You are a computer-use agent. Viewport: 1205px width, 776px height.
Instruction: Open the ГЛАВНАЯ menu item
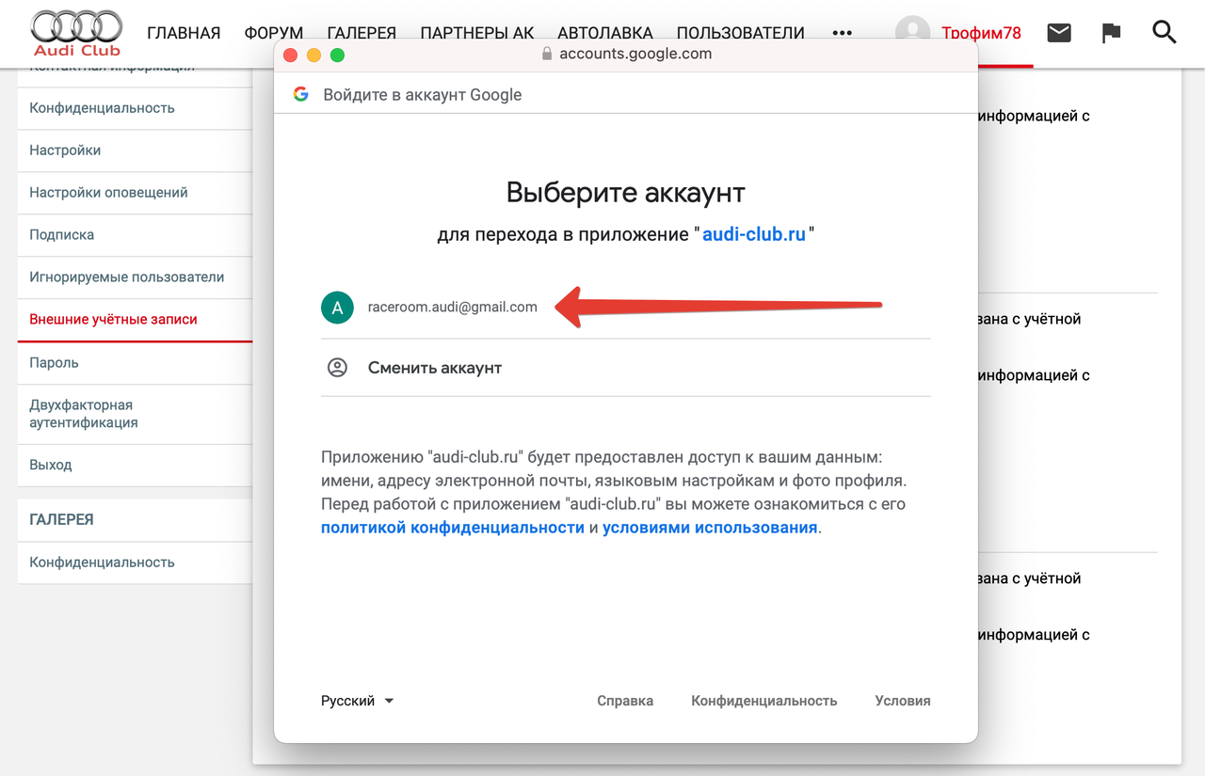184,33
